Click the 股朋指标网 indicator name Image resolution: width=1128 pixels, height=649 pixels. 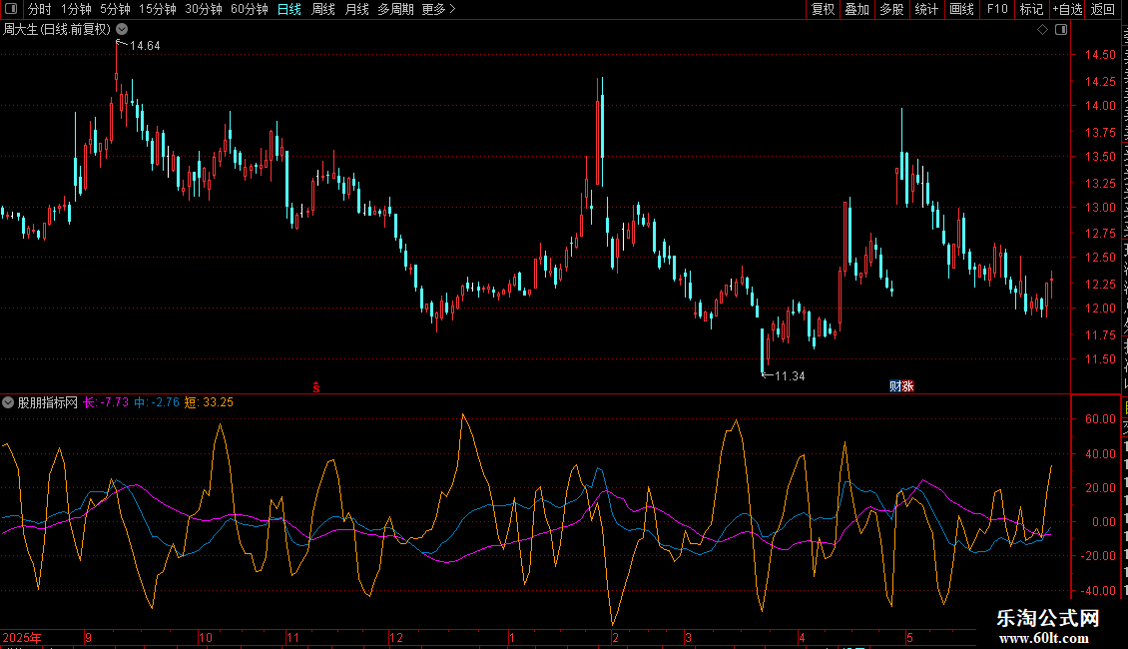(x=48, y=402)
